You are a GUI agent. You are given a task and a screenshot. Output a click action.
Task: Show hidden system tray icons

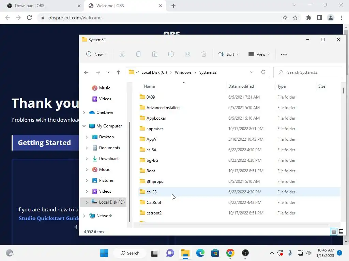(x=272, y=253)
